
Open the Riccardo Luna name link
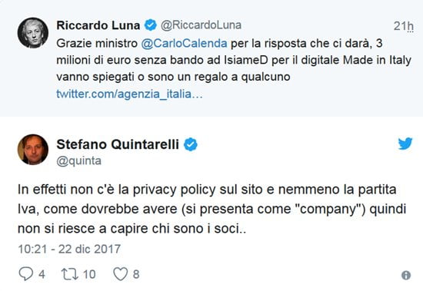pyautogui.click(x=98, y=25)
